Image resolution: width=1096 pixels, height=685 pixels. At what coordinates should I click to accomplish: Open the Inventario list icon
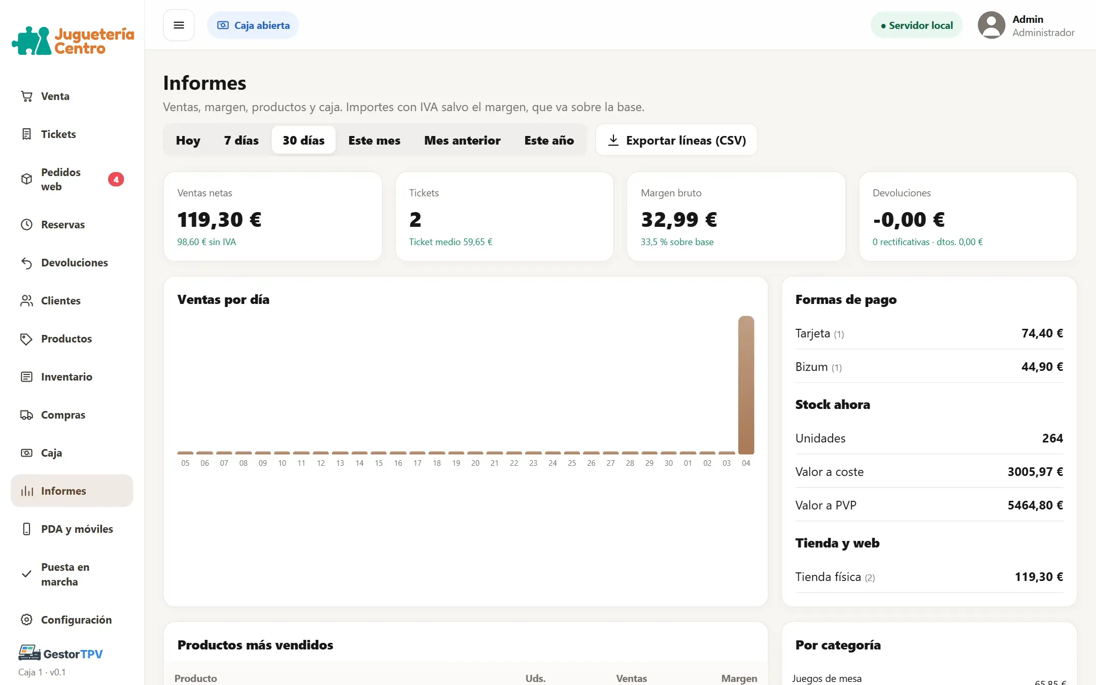(x=26, y=377)
